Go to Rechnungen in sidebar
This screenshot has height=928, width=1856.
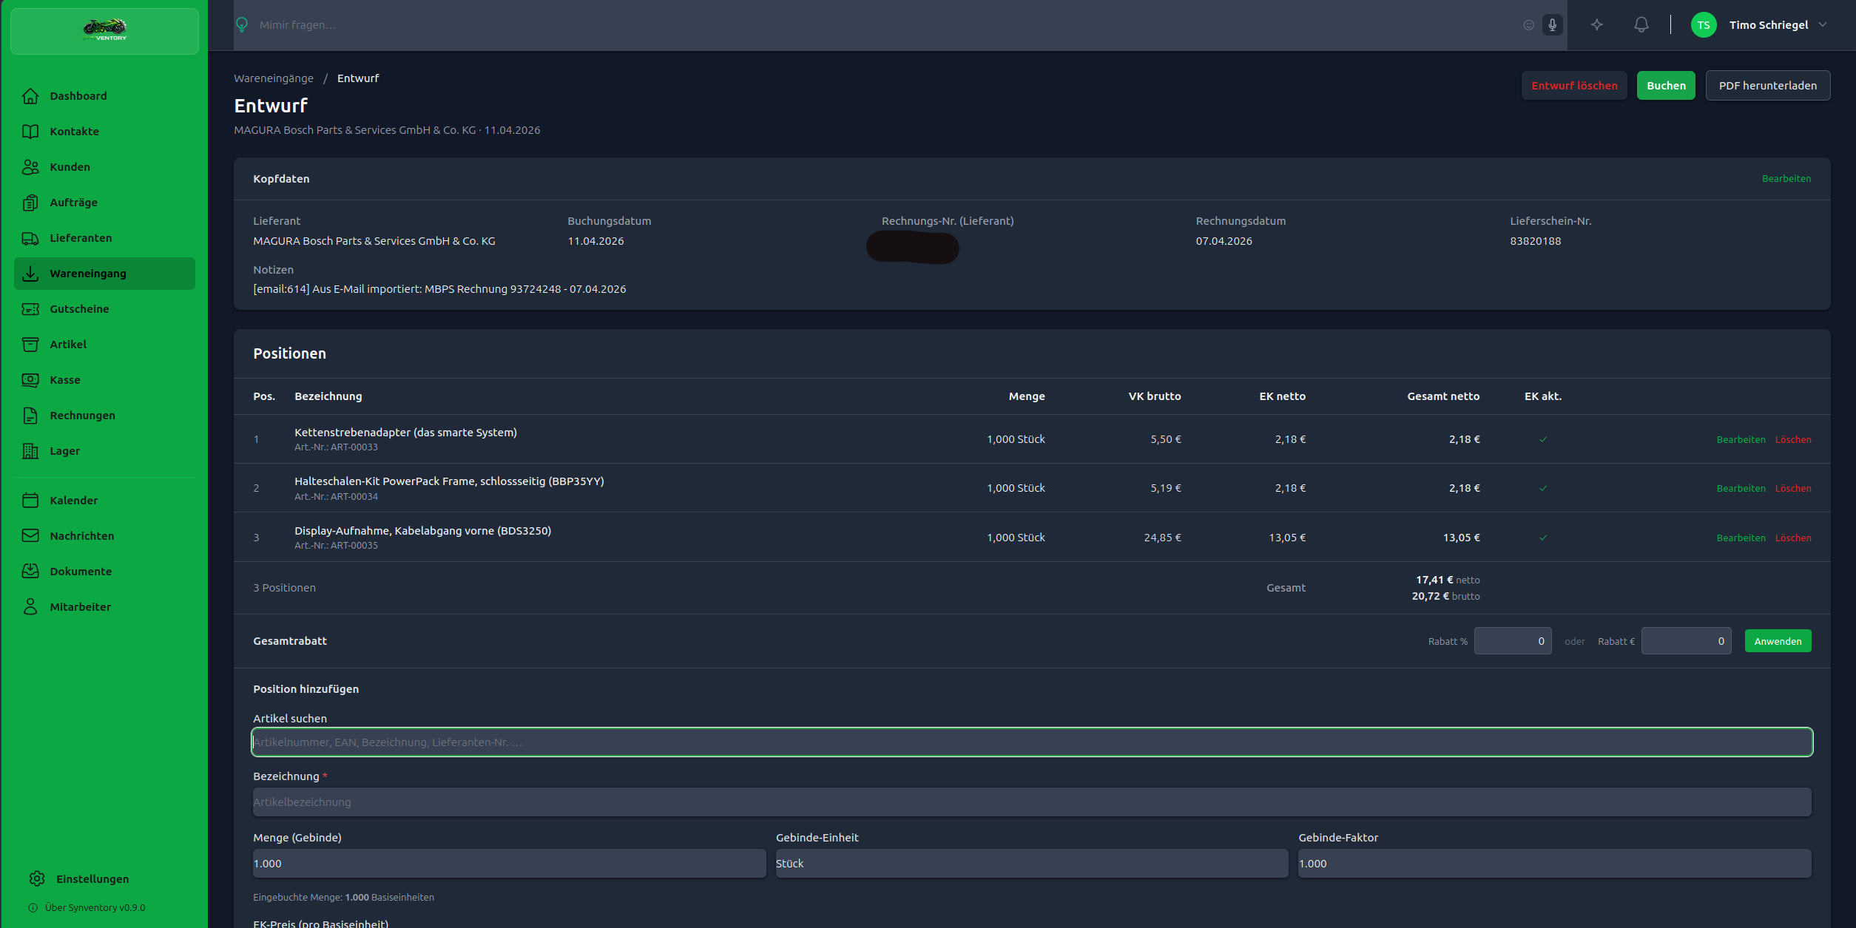coord(82,416)
